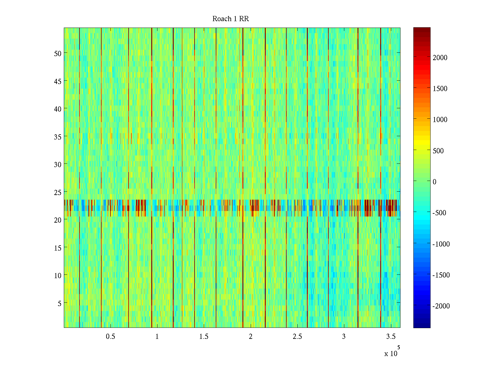This screenshot has height=368, width=491.
Task: Click the x-axis tick label 2.5
Action: tap(297, 337)
